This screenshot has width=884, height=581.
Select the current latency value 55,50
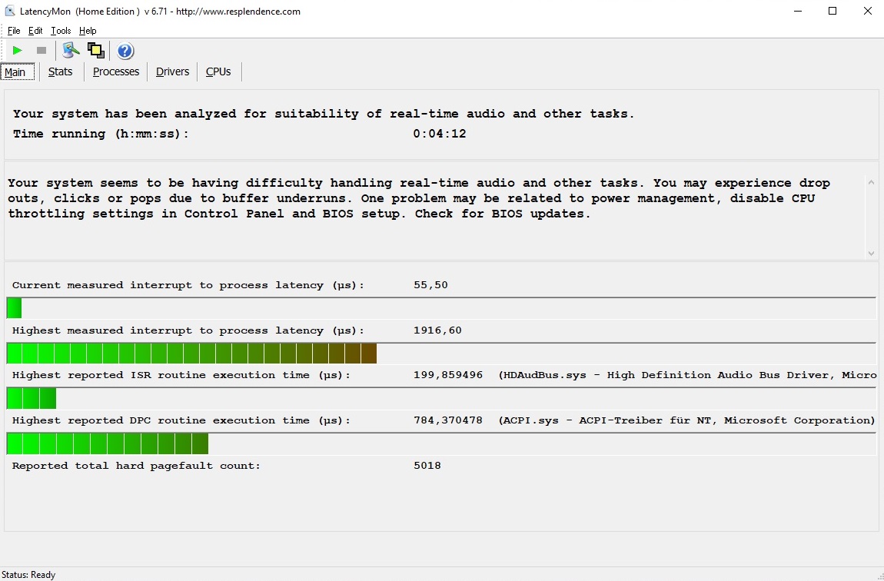[x=430, y=285]
